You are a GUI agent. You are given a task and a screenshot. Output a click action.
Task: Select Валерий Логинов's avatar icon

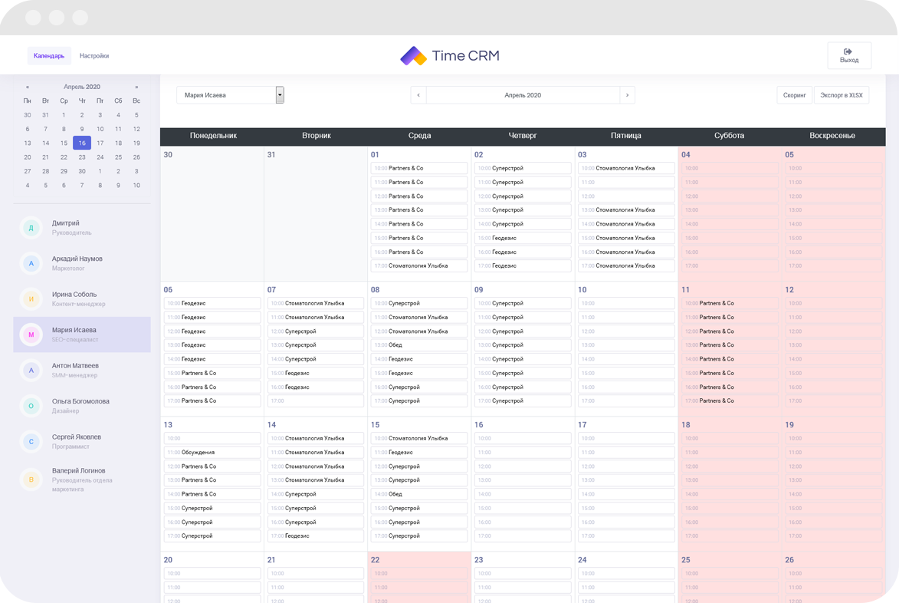click(31, 479)
